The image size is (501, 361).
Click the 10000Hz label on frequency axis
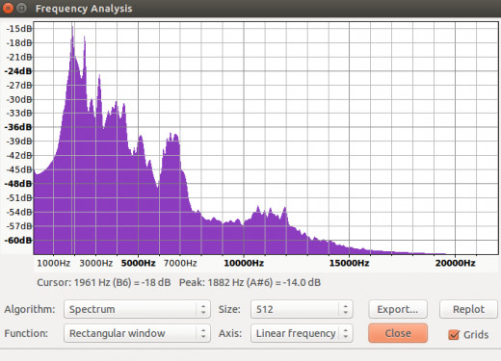pos(244,263)
